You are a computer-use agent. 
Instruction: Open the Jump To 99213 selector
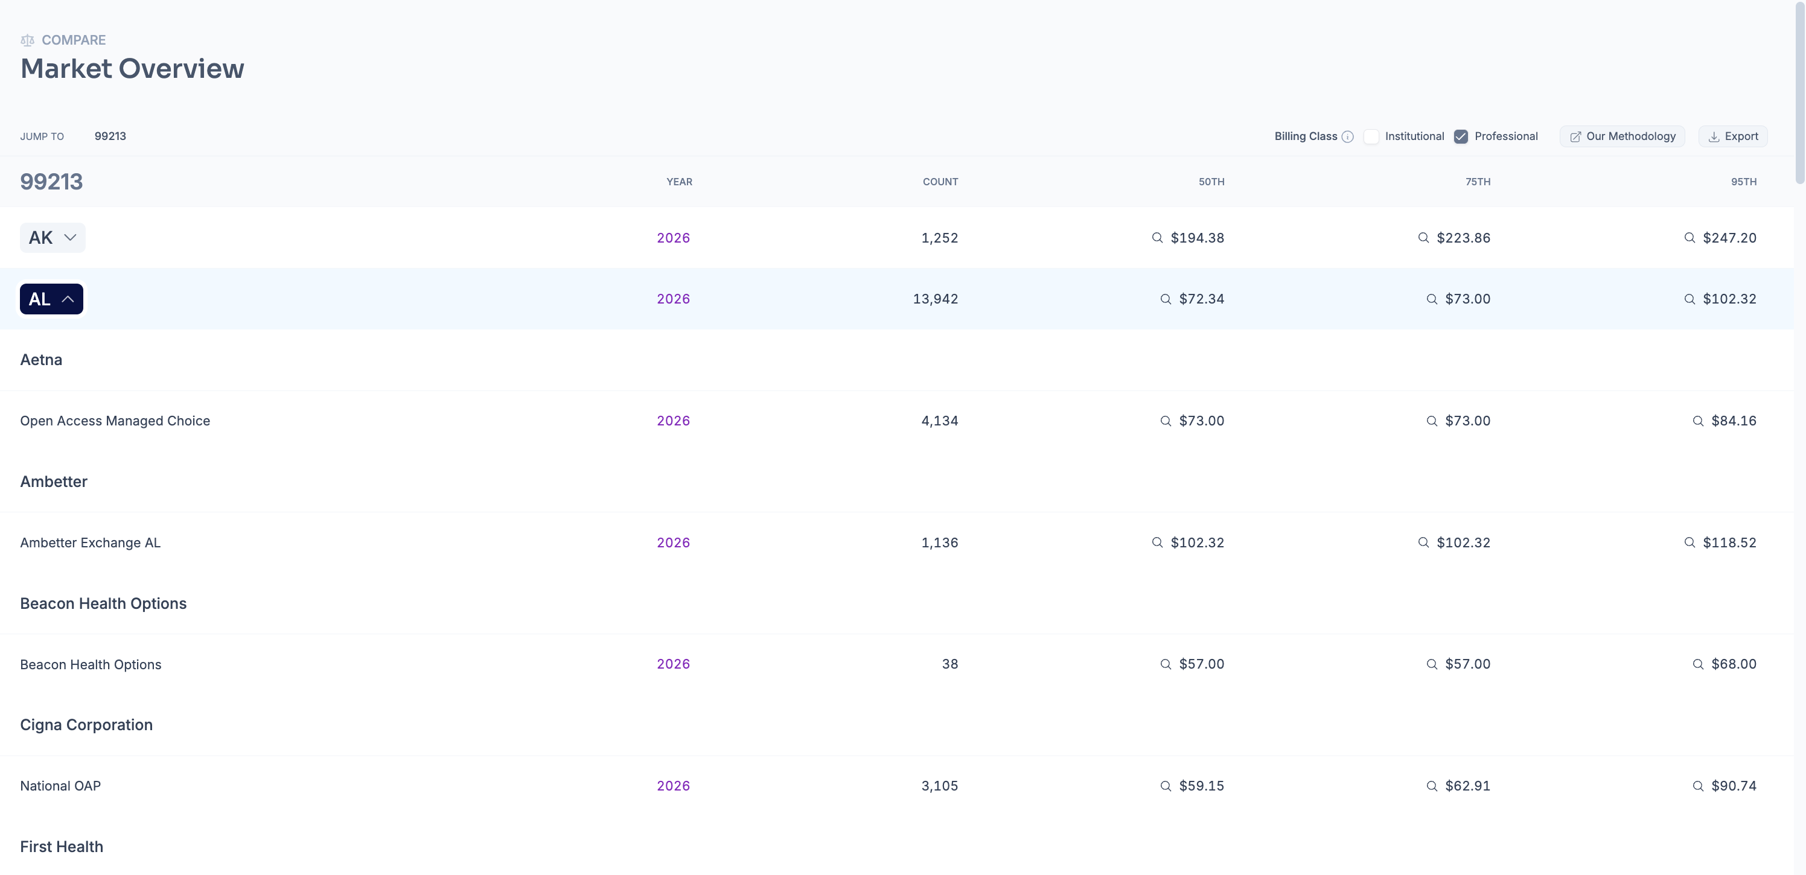[110, 136]
